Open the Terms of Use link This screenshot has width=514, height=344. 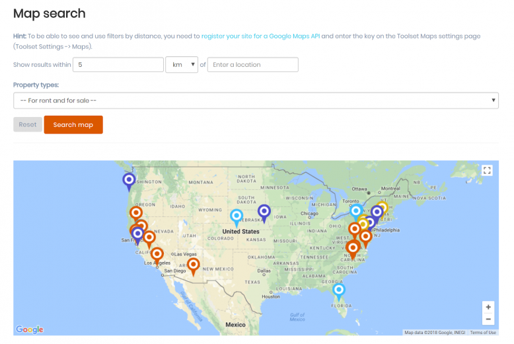pos(483,333)
